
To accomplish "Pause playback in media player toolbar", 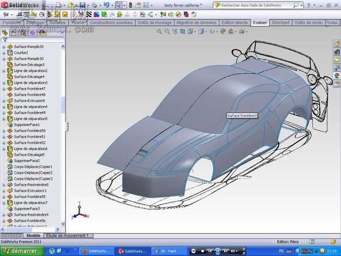I will (x=218, y=251).
